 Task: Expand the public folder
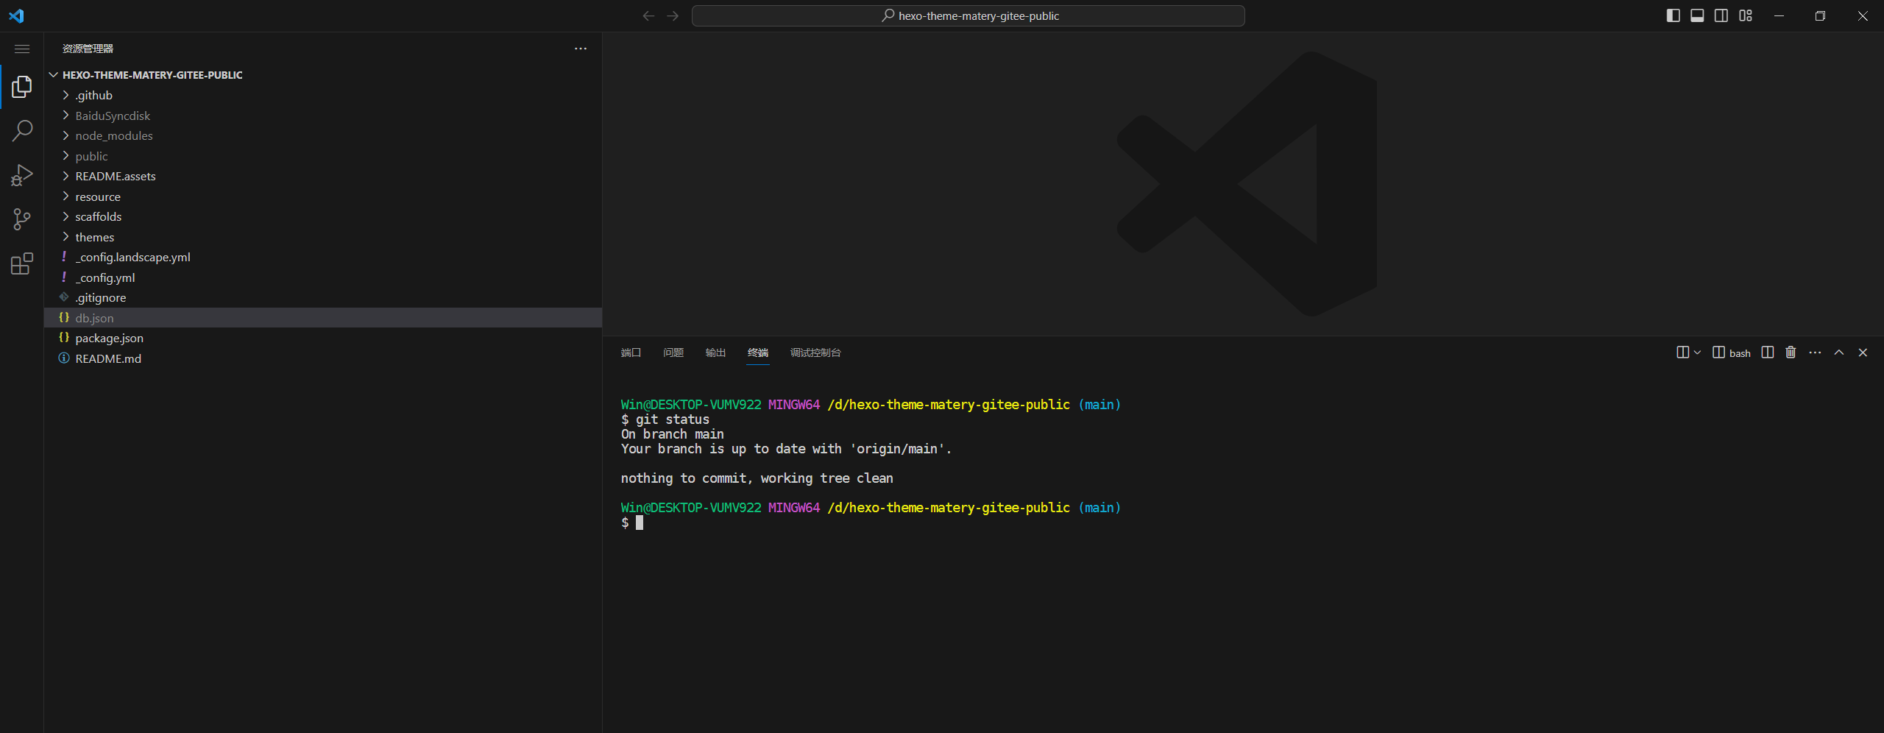point(323,156)
